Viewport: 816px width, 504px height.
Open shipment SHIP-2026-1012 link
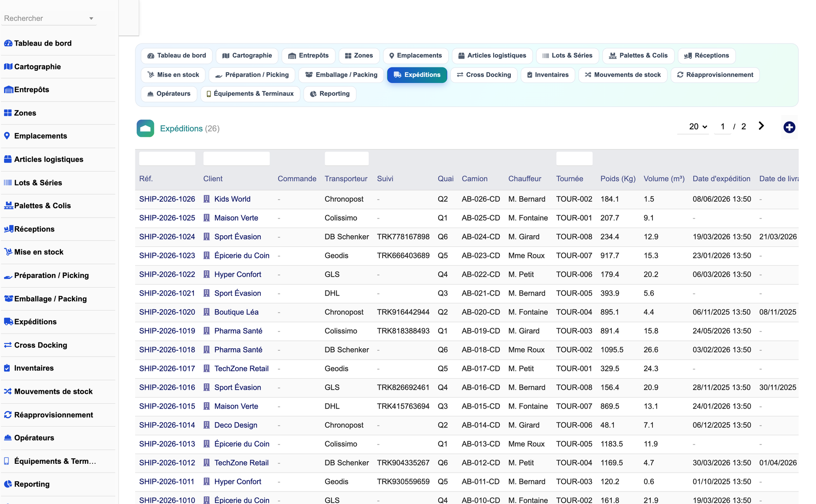point(167,463)
